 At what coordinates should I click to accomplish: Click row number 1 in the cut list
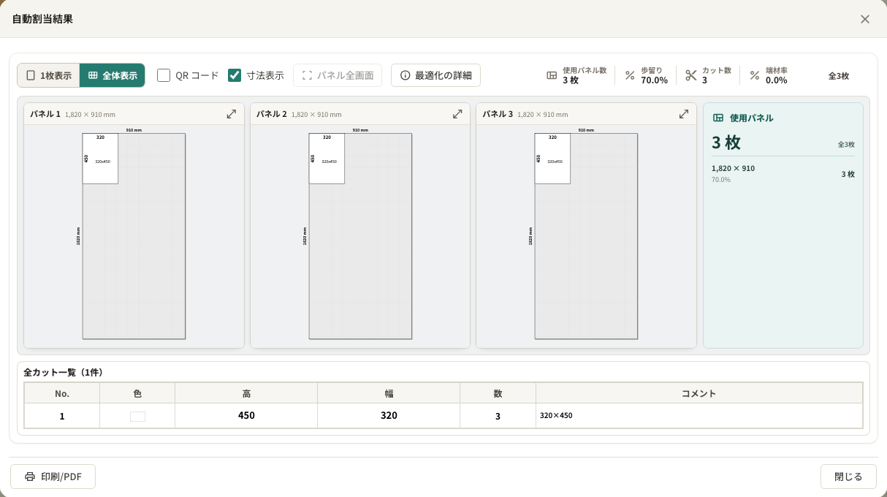[x=62, y=416]
